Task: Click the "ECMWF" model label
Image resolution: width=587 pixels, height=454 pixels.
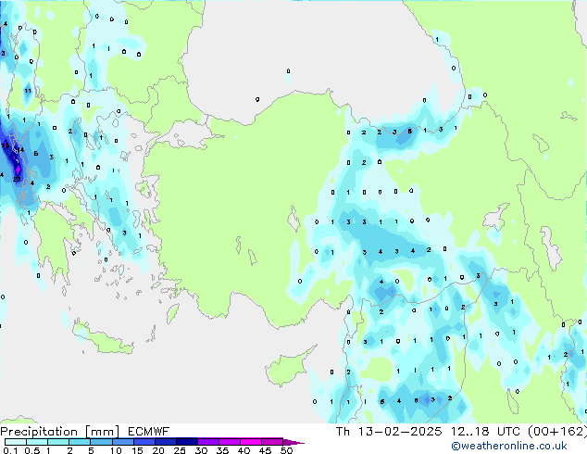Action: coord(148,432)
